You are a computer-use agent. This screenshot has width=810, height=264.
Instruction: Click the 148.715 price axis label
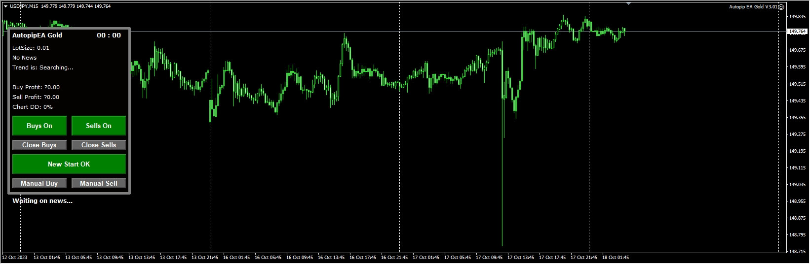pyautogui.click(x=798, y=251)
